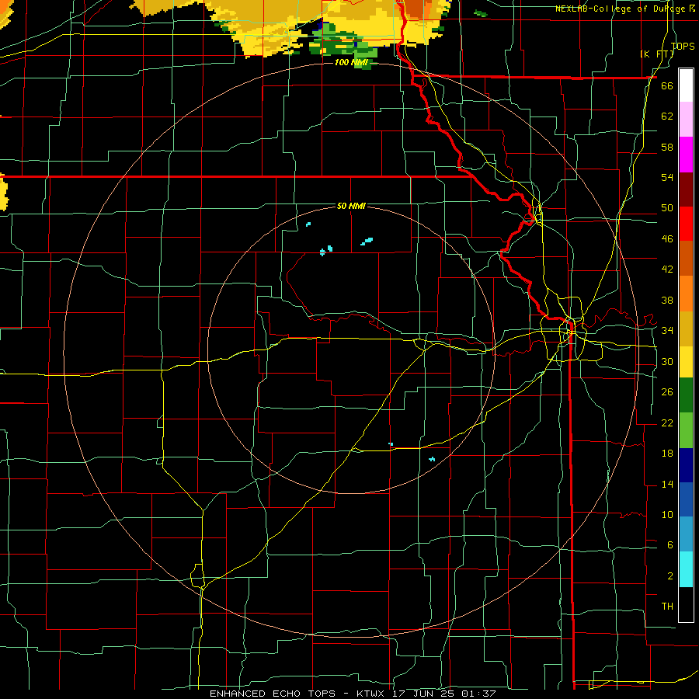Viewport: 699px width, 699px height.
Task: Click the "TH" legend label
Action: pos(667,606)
